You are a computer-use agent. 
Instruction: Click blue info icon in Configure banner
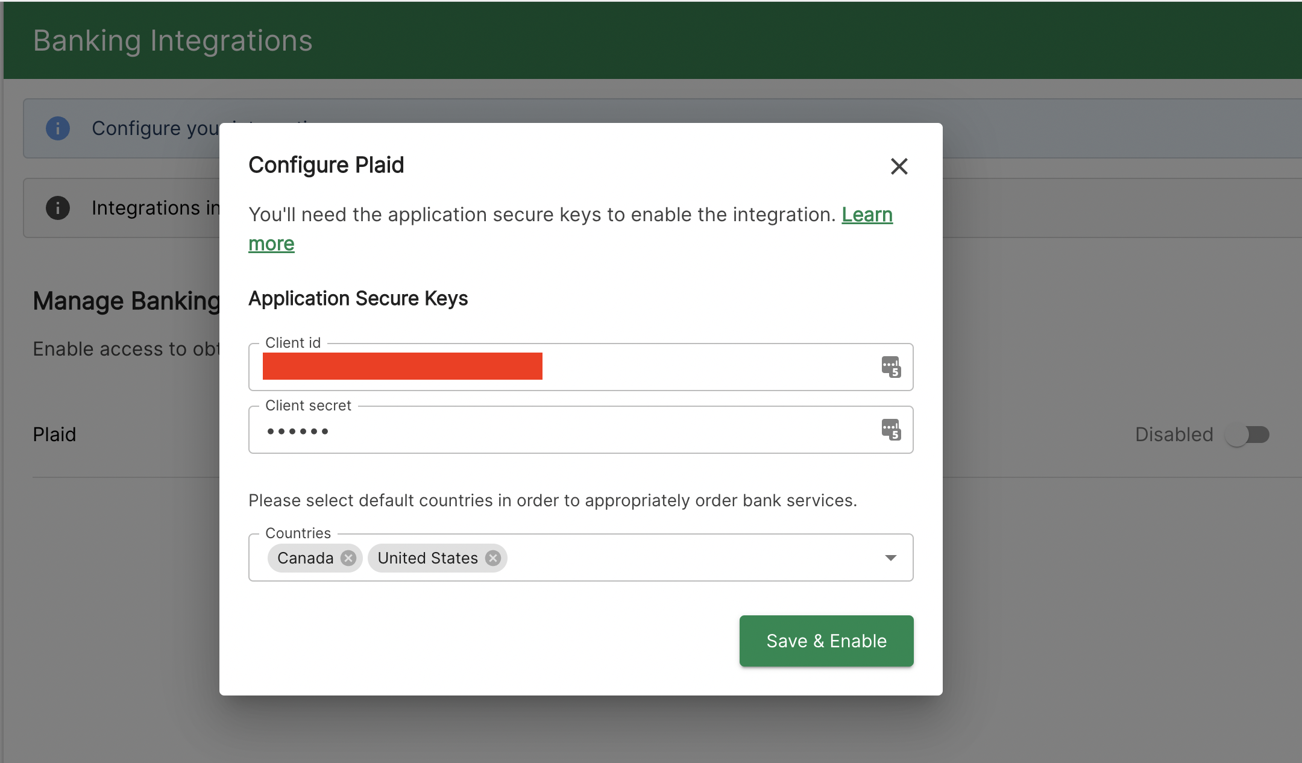58,128
